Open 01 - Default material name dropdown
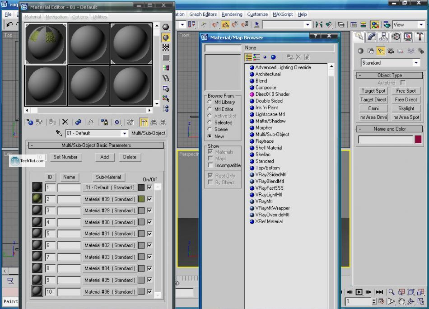This screenshot has height=309, width=429. (125, 133)
